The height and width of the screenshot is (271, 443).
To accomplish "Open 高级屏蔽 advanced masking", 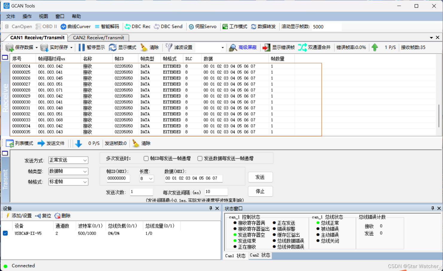I will [243, 47].
